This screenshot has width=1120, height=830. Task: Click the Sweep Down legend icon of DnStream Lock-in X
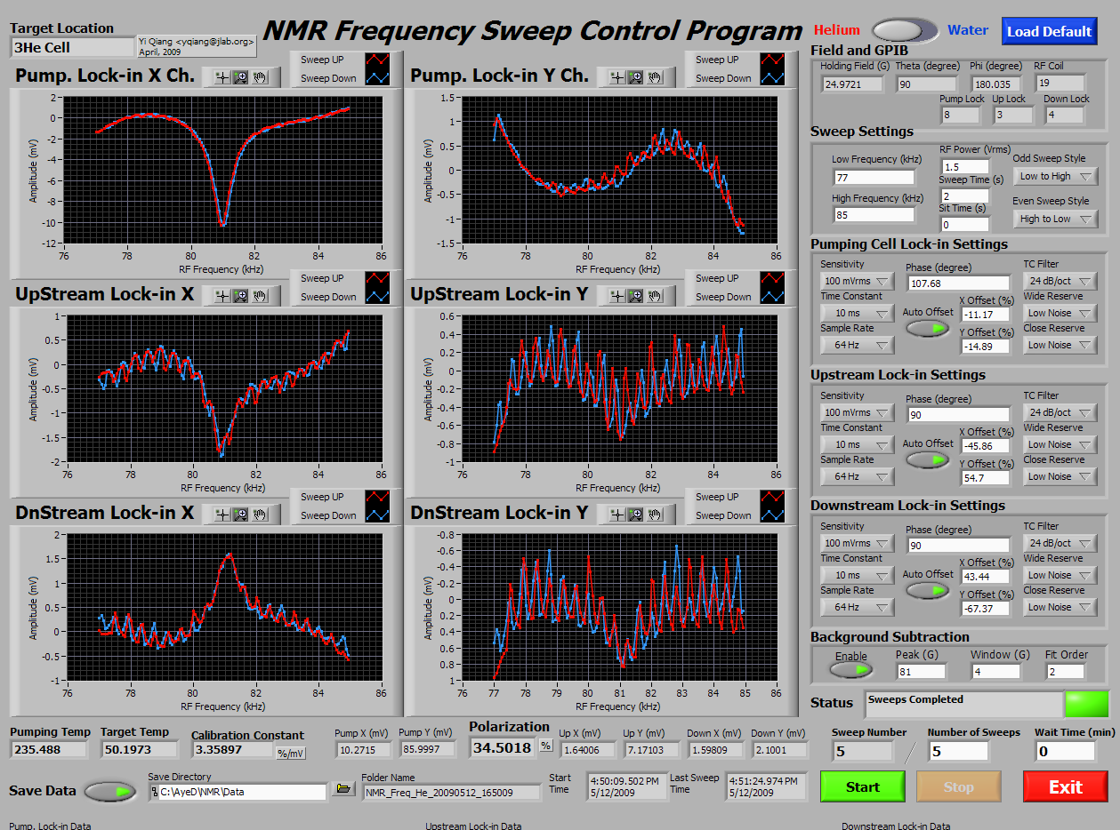pyautogui.click(x=377, y=515)
